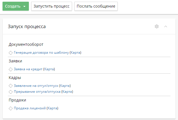
Task: Click process icon beside Заявление на отгул/отпуск
Action: point(11,86)
